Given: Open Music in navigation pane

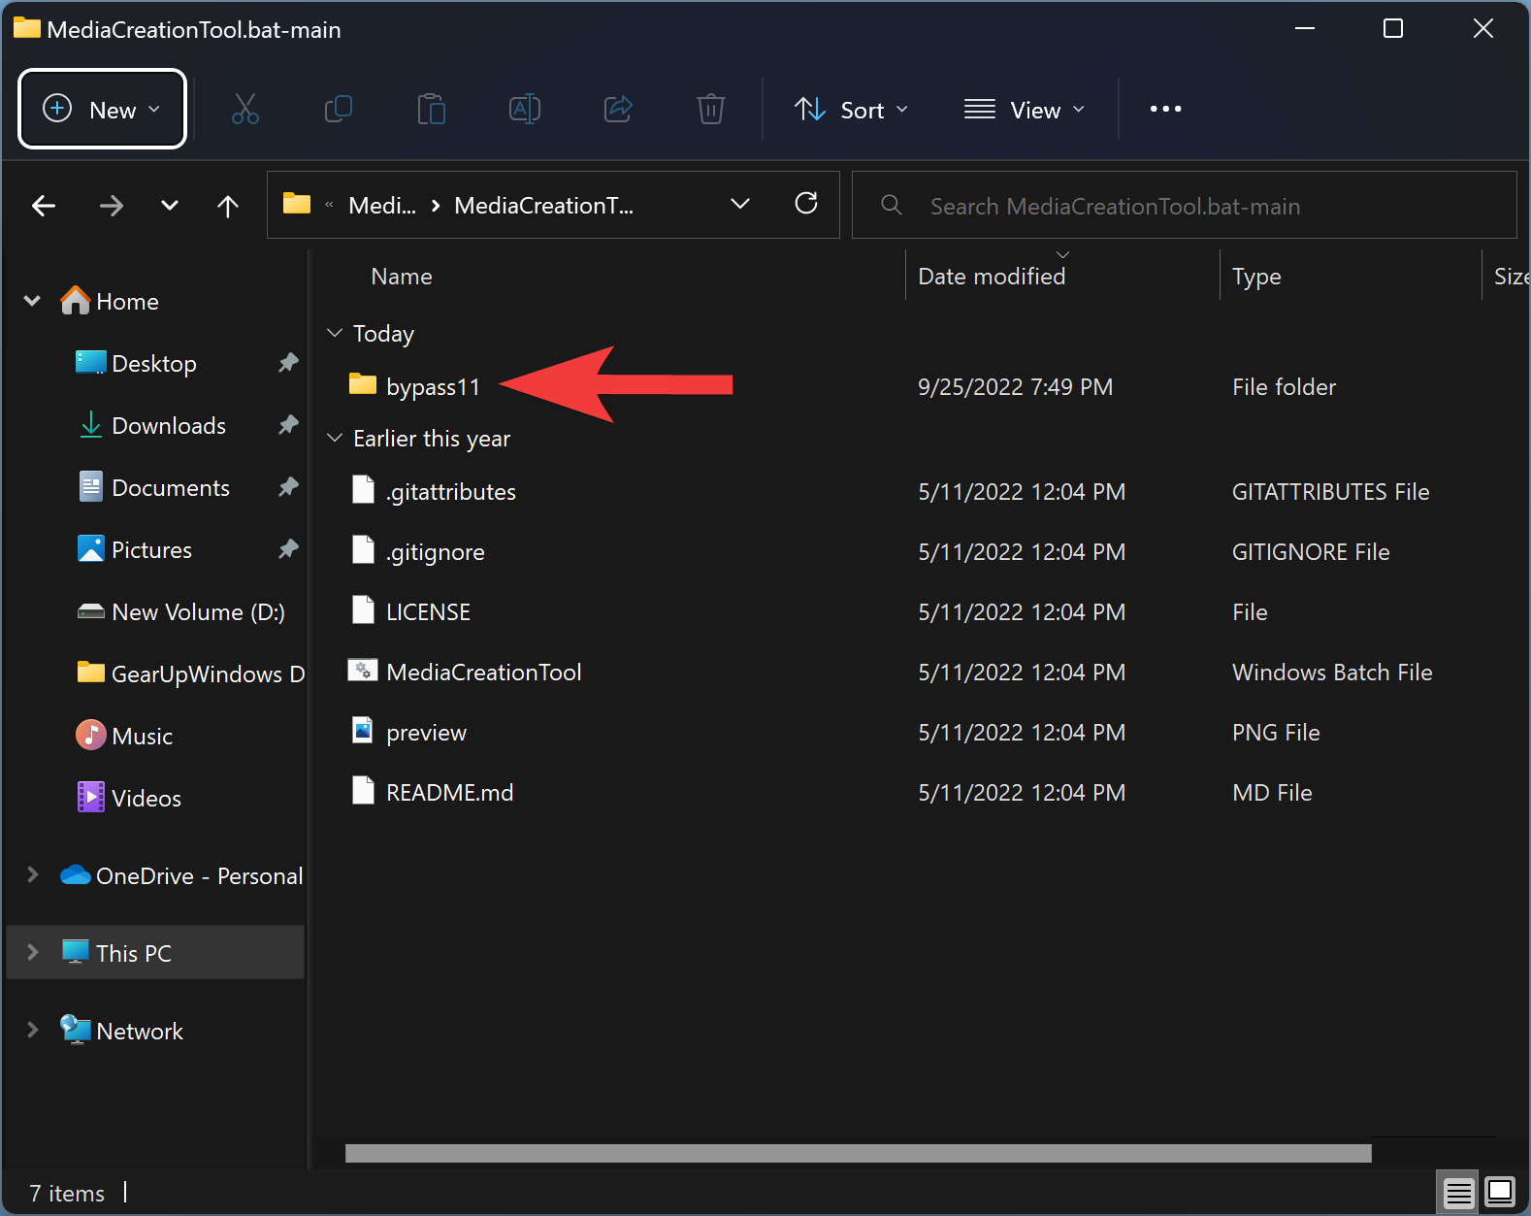Looking at the screenshot, I should [142, 737].
